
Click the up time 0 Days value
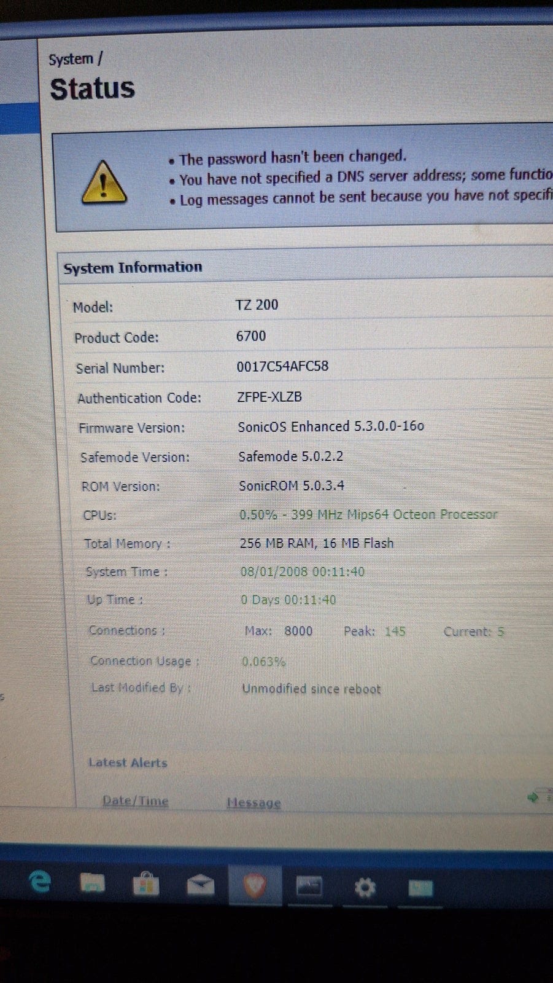tap(288, 600)
